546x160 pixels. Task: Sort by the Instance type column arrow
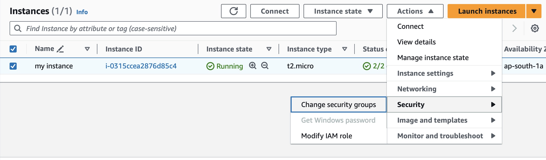(344, 49)
